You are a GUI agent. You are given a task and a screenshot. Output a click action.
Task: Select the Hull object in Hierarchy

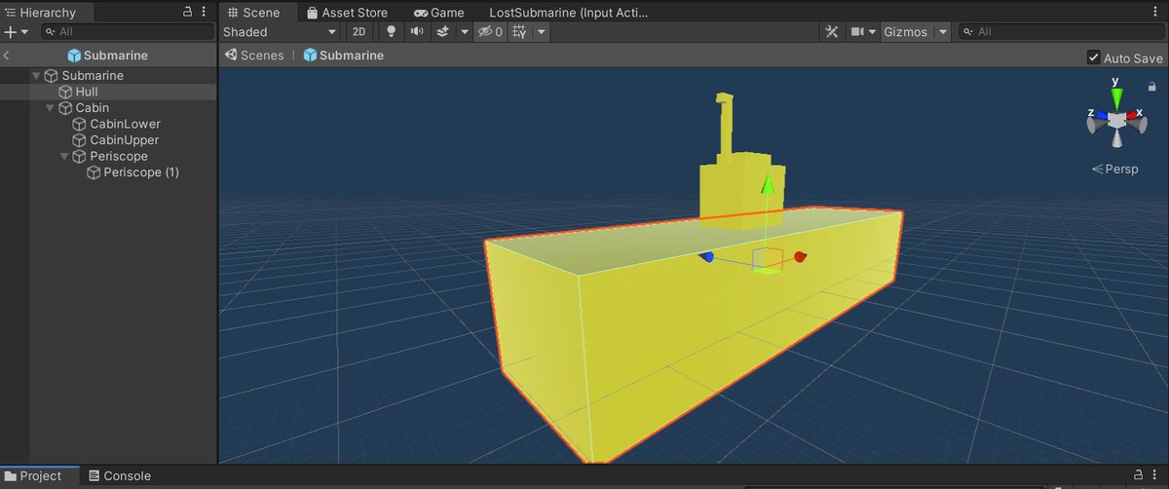point(108,92)
